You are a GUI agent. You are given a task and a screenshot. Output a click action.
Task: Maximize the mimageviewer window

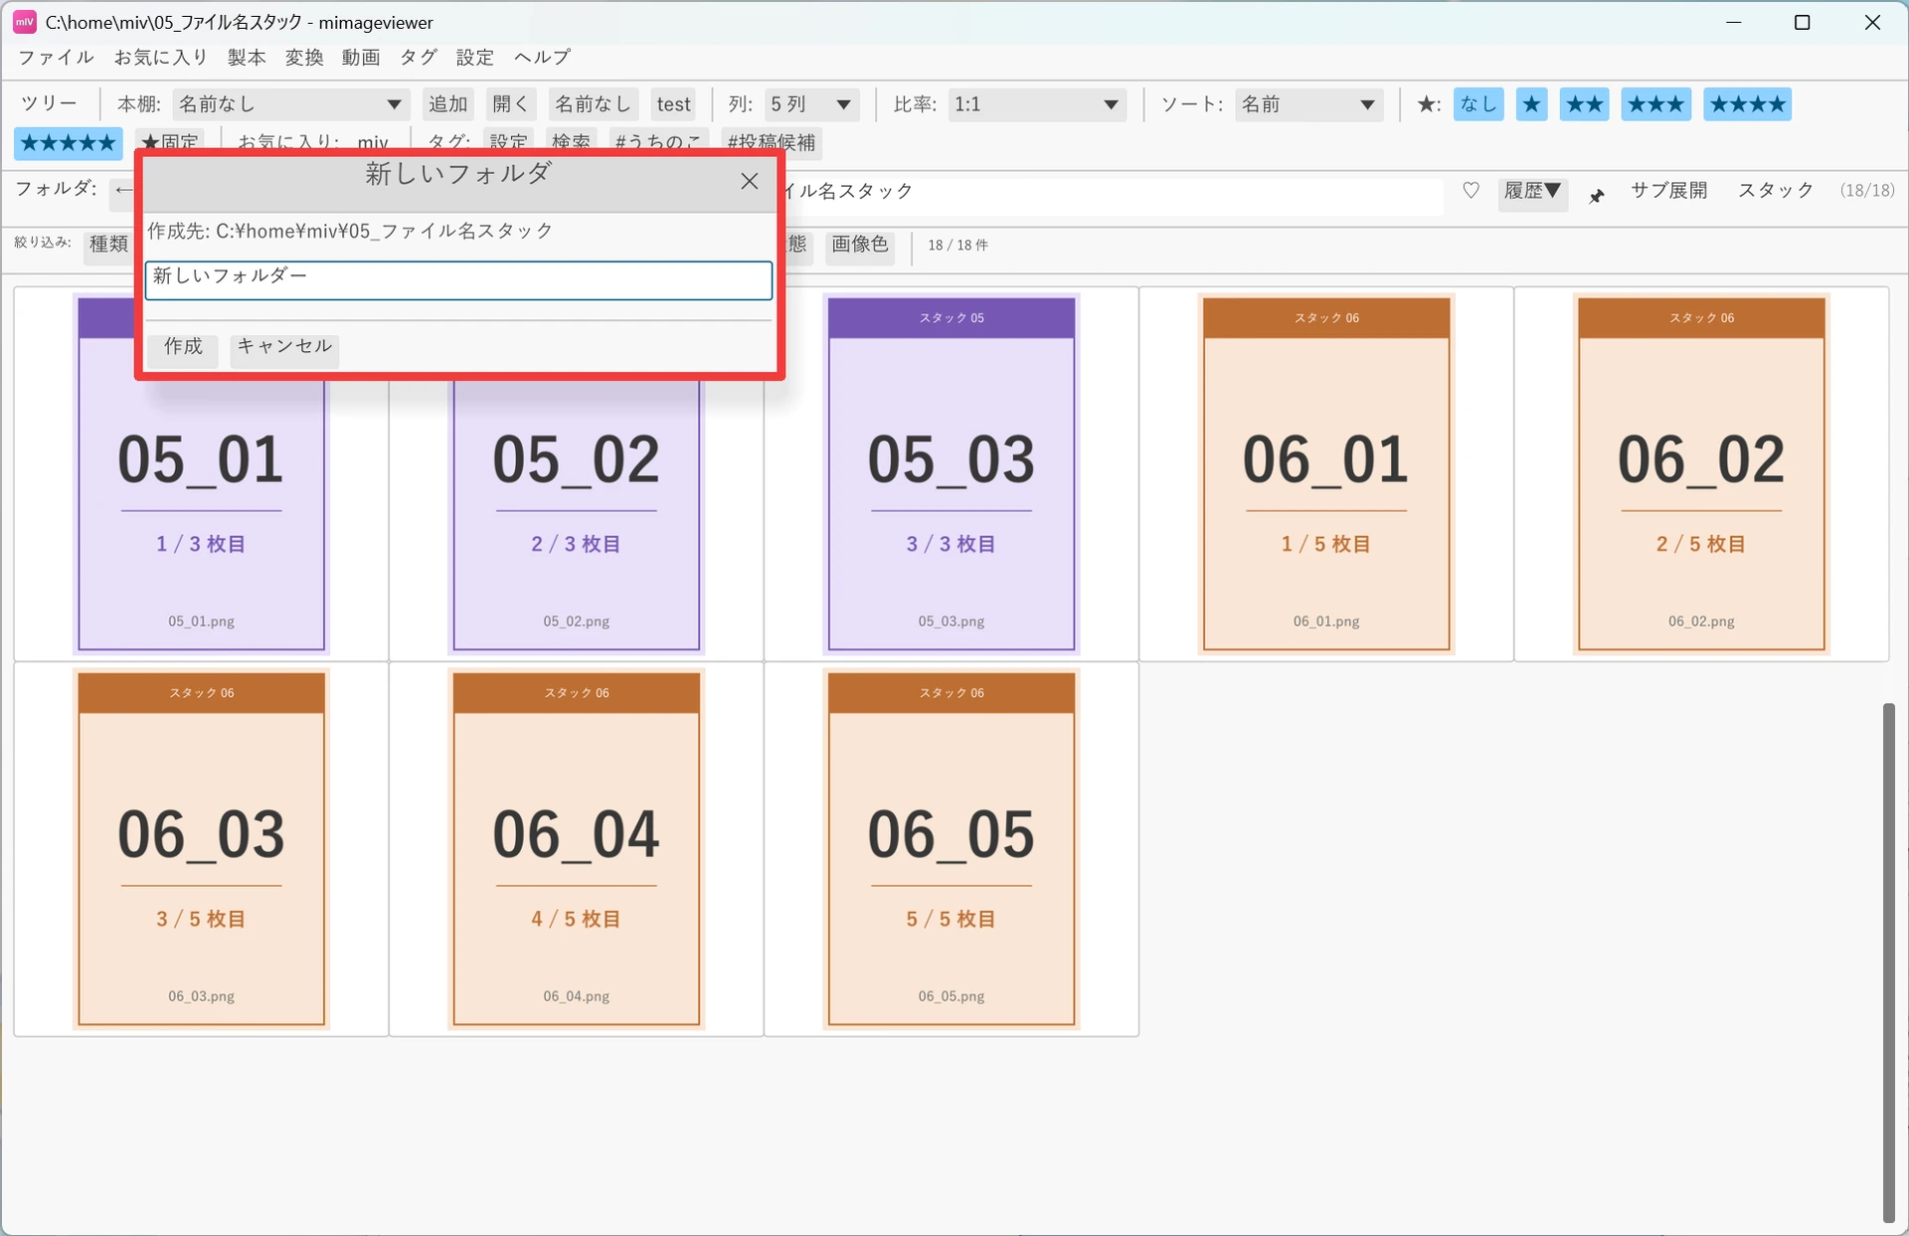click(1802, 22)
